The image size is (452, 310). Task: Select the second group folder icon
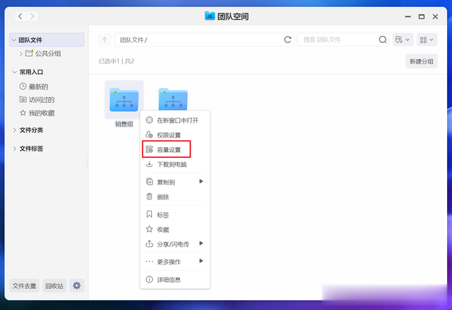pyautogui.click(x=173, y=99)
